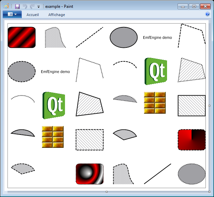Viewport: 214px width, 197px height.
Task: Click the solid diagonal line in bottom row
Action: (x=158, y=174)
